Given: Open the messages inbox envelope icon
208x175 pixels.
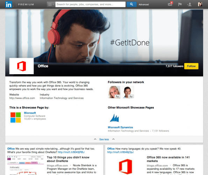Looking at the screenshot, I should [x=170, y=4].
